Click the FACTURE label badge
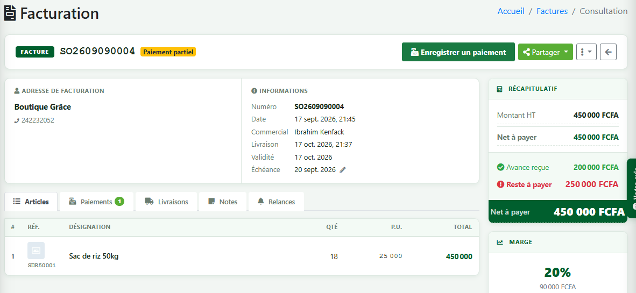636x293 pixels. (35, 52)
